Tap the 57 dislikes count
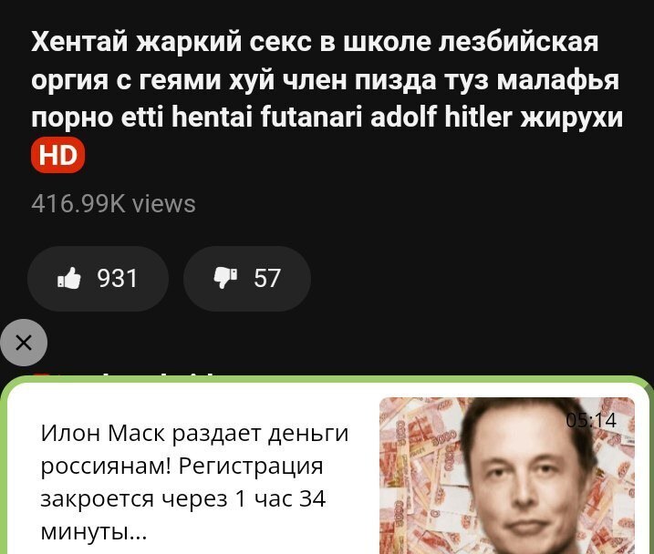The image size is (654, 554). [x=267, y=278]
